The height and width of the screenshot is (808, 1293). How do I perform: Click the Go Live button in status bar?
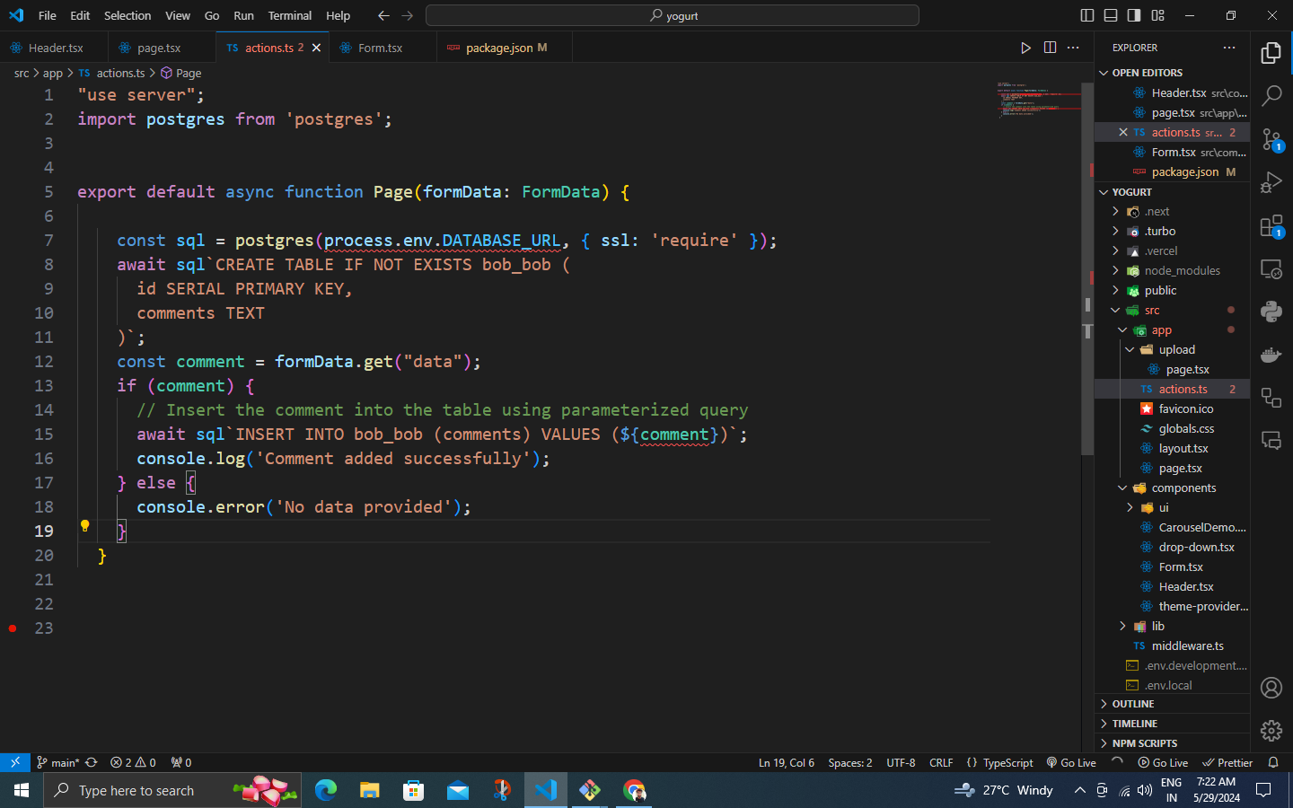tap(1071, 762)
